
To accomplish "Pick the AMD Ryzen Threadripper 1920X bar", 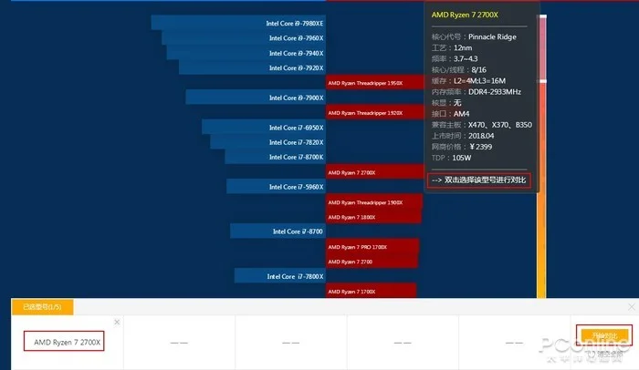I will click(375, 112).
